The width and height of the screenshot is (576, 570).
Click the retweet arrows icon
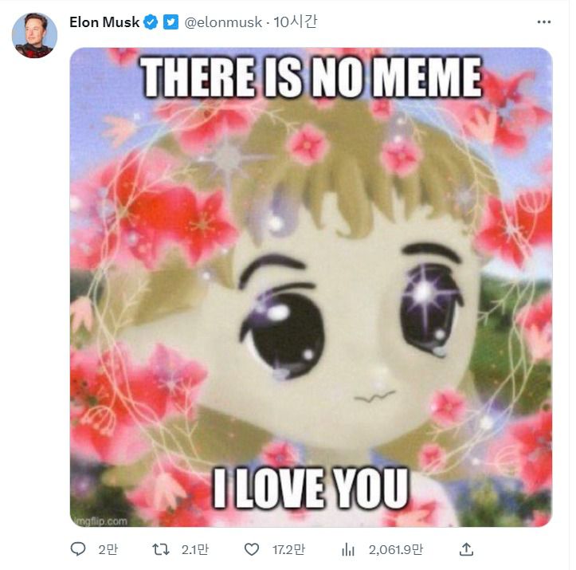click(161, 549)
